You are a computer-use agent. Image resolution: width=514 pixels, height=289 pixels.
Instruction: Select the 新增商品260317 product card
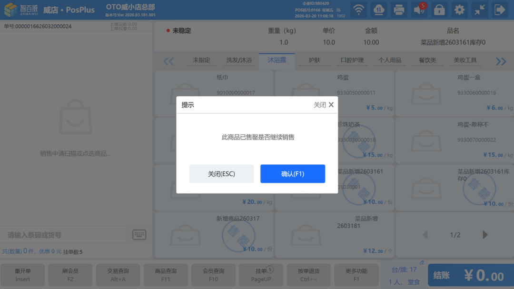point(214,235)
